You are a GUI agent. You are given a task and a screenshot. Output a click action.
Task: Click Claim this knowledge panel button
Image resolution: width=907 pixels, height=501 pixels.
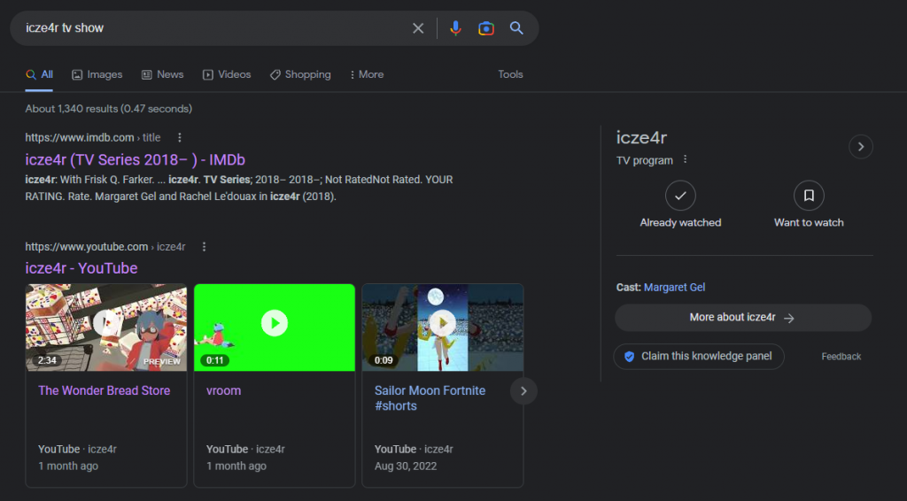pos(699,357)
